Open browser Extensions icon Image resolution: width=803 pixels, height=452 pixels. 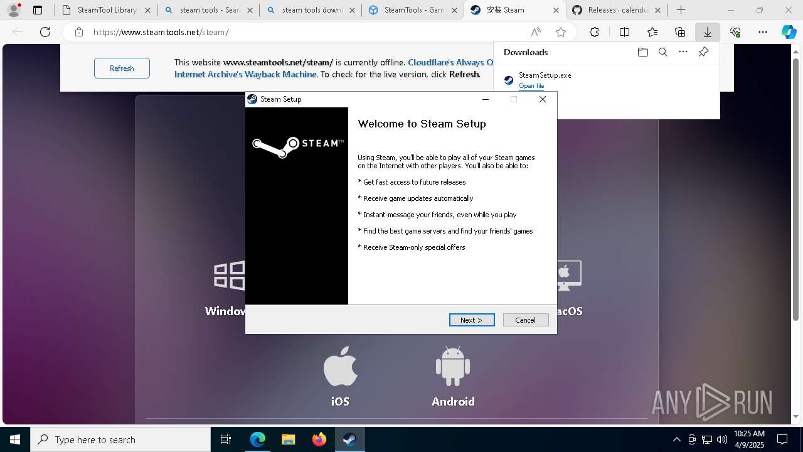(x=594, y=32)
